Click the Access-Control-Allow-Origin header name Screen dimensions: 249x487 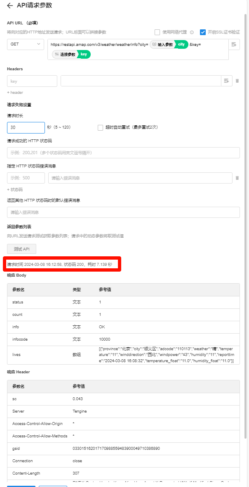[x=37, y=424]
